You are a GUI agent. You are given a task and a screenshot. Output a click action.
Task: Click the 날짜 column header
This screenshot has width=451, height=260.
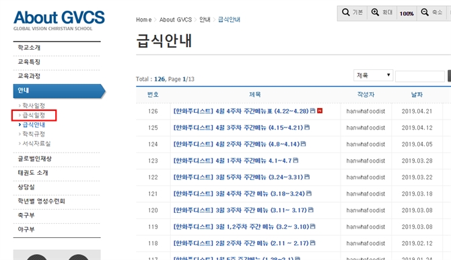pos(417,95)
